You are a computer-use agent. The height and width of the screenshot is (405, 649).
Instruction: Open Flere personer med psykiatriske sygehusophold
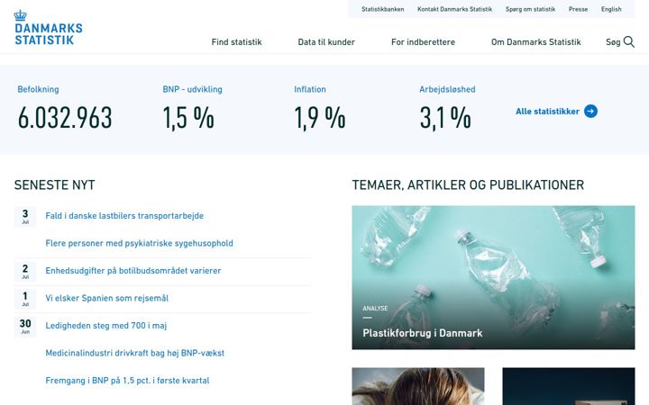pos(139,243)
